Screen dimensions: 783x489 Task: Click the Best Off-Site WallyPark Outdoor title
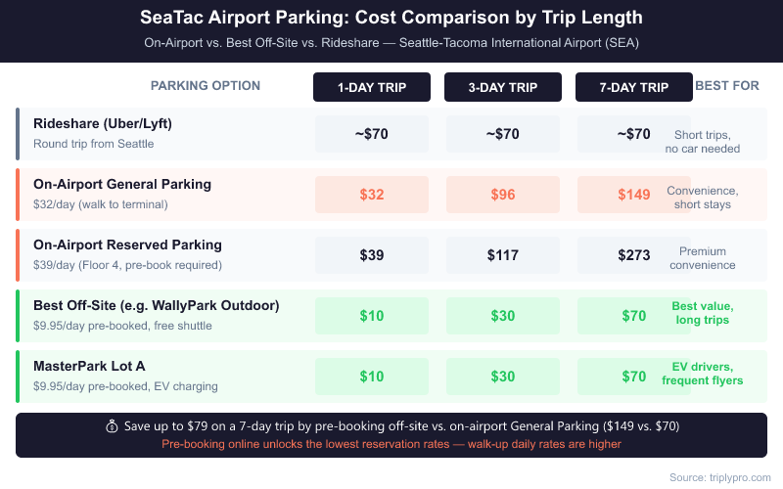157,305
